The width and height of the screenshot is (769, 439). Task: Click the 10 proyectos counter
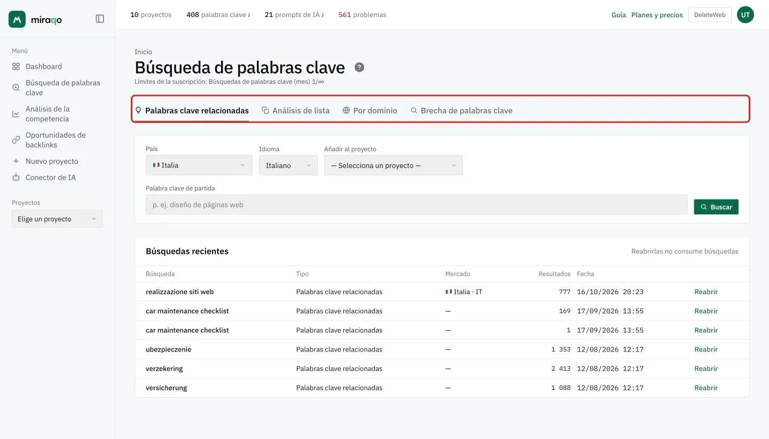pyautogui.click(x=151, y=15)
